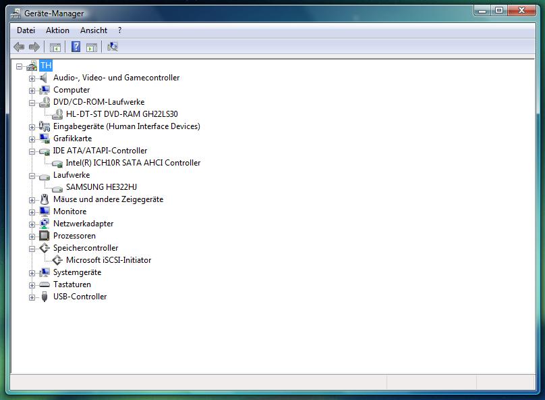
Task: Click the Speichercontroller diamond icon
Action: pos(44,248)
